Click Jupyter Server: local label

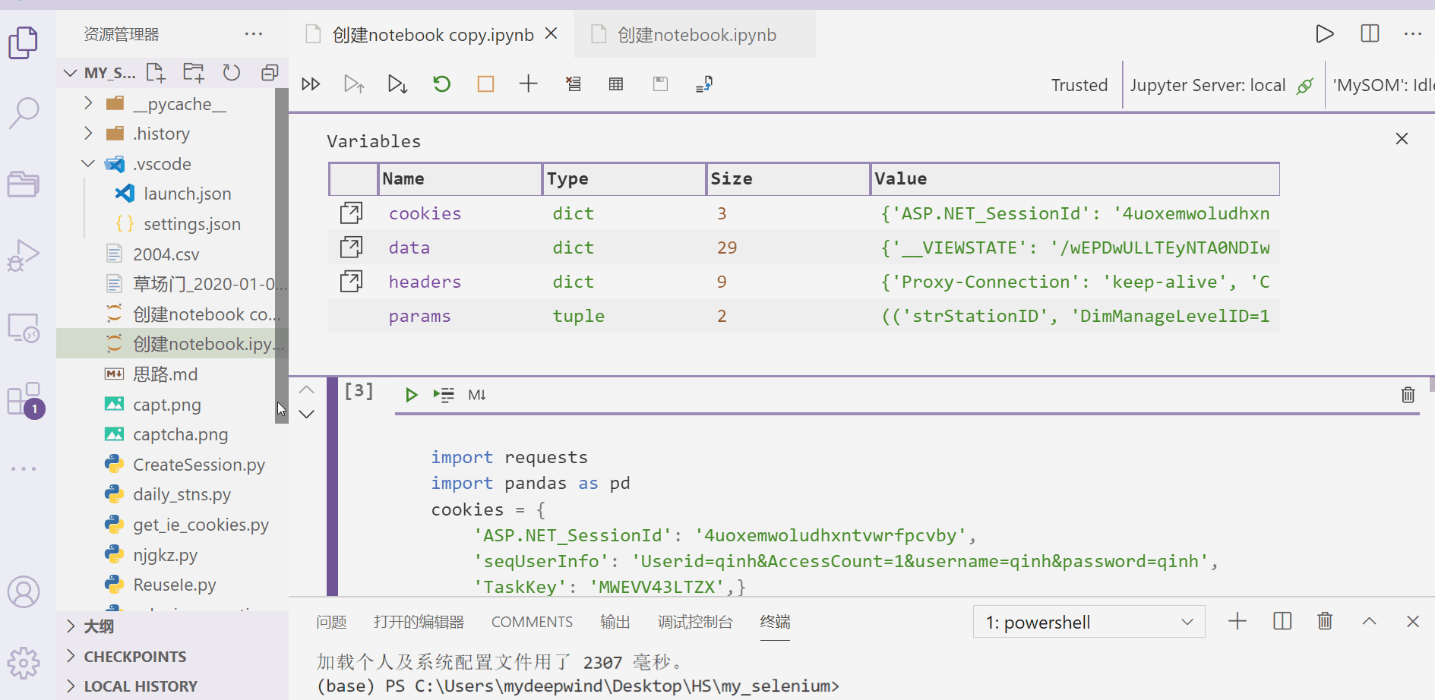[1207, 85]
